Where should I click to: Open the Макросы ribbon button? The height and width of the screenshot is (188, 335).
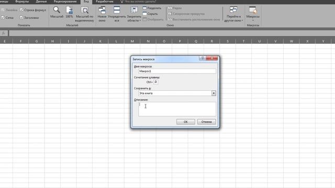pos(253,14)
